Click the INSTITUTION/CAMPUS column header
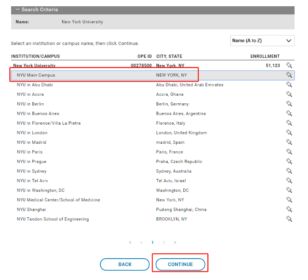Image resolution: width=308 pixels, height=280 pixels. pos(36,57)
